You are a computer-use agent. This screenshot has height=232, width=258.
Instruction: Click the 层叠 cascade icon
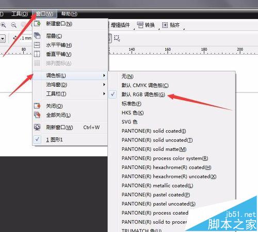coord(37,36)
